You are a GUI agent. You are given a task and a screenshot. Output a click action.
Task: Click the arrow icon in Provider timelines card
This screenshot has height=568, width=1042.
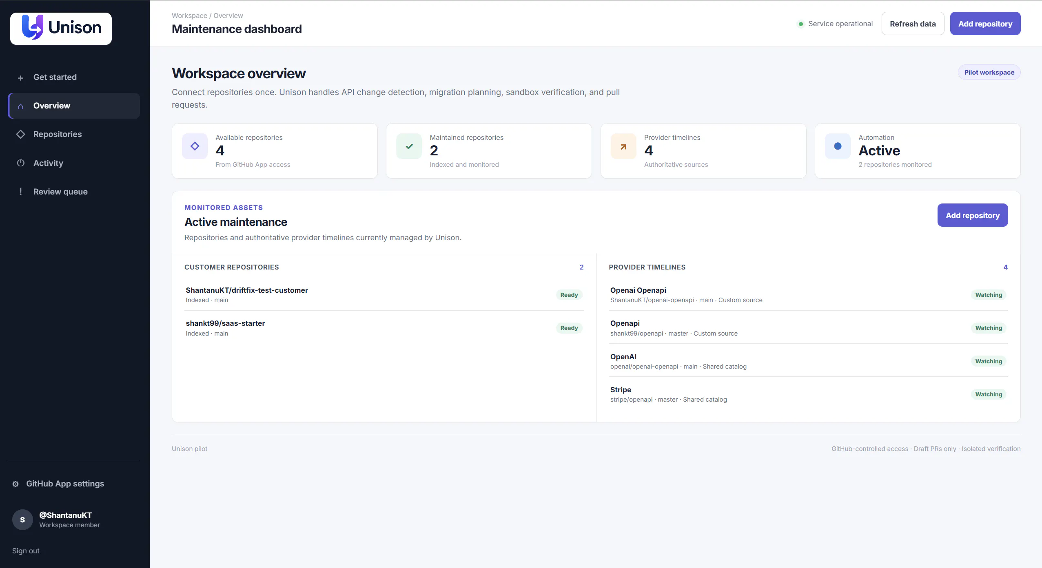tap(623, 146)
